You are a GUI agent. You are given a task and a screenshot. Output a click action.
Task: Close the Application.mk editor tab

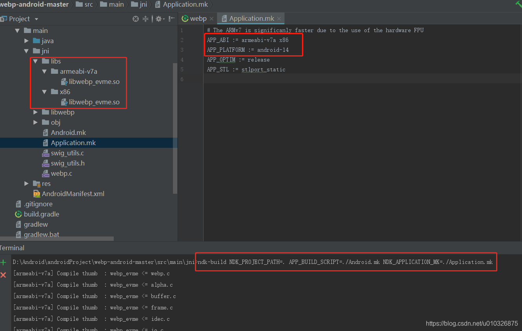[279, 18]
